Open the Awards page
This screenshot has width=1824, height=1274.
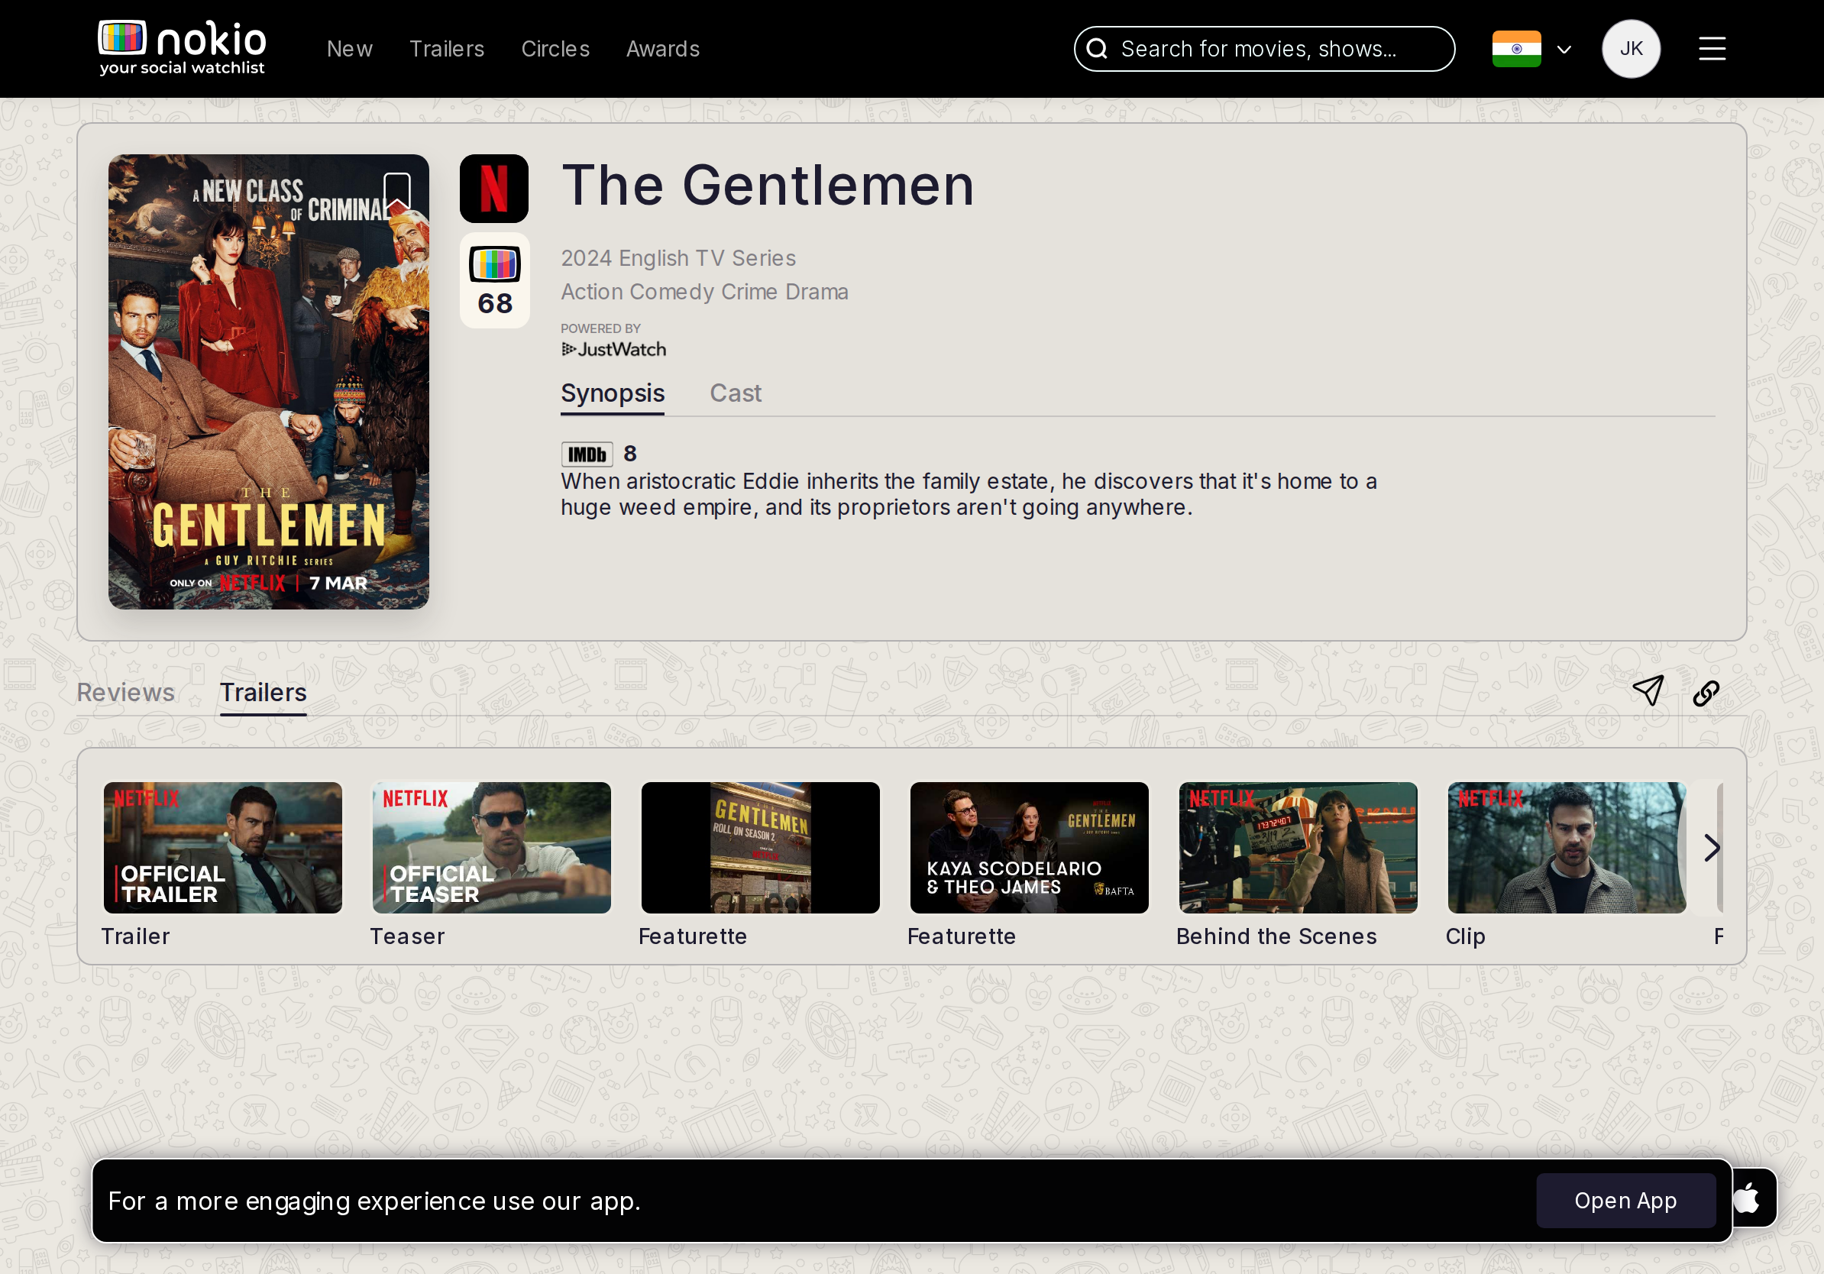(x=662, y=49)
